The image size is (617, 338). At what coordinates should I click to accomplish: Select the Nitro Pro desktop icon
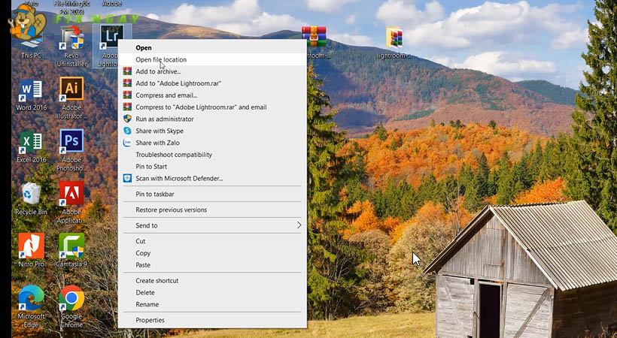pyautogui.click(x=31, y=250)
